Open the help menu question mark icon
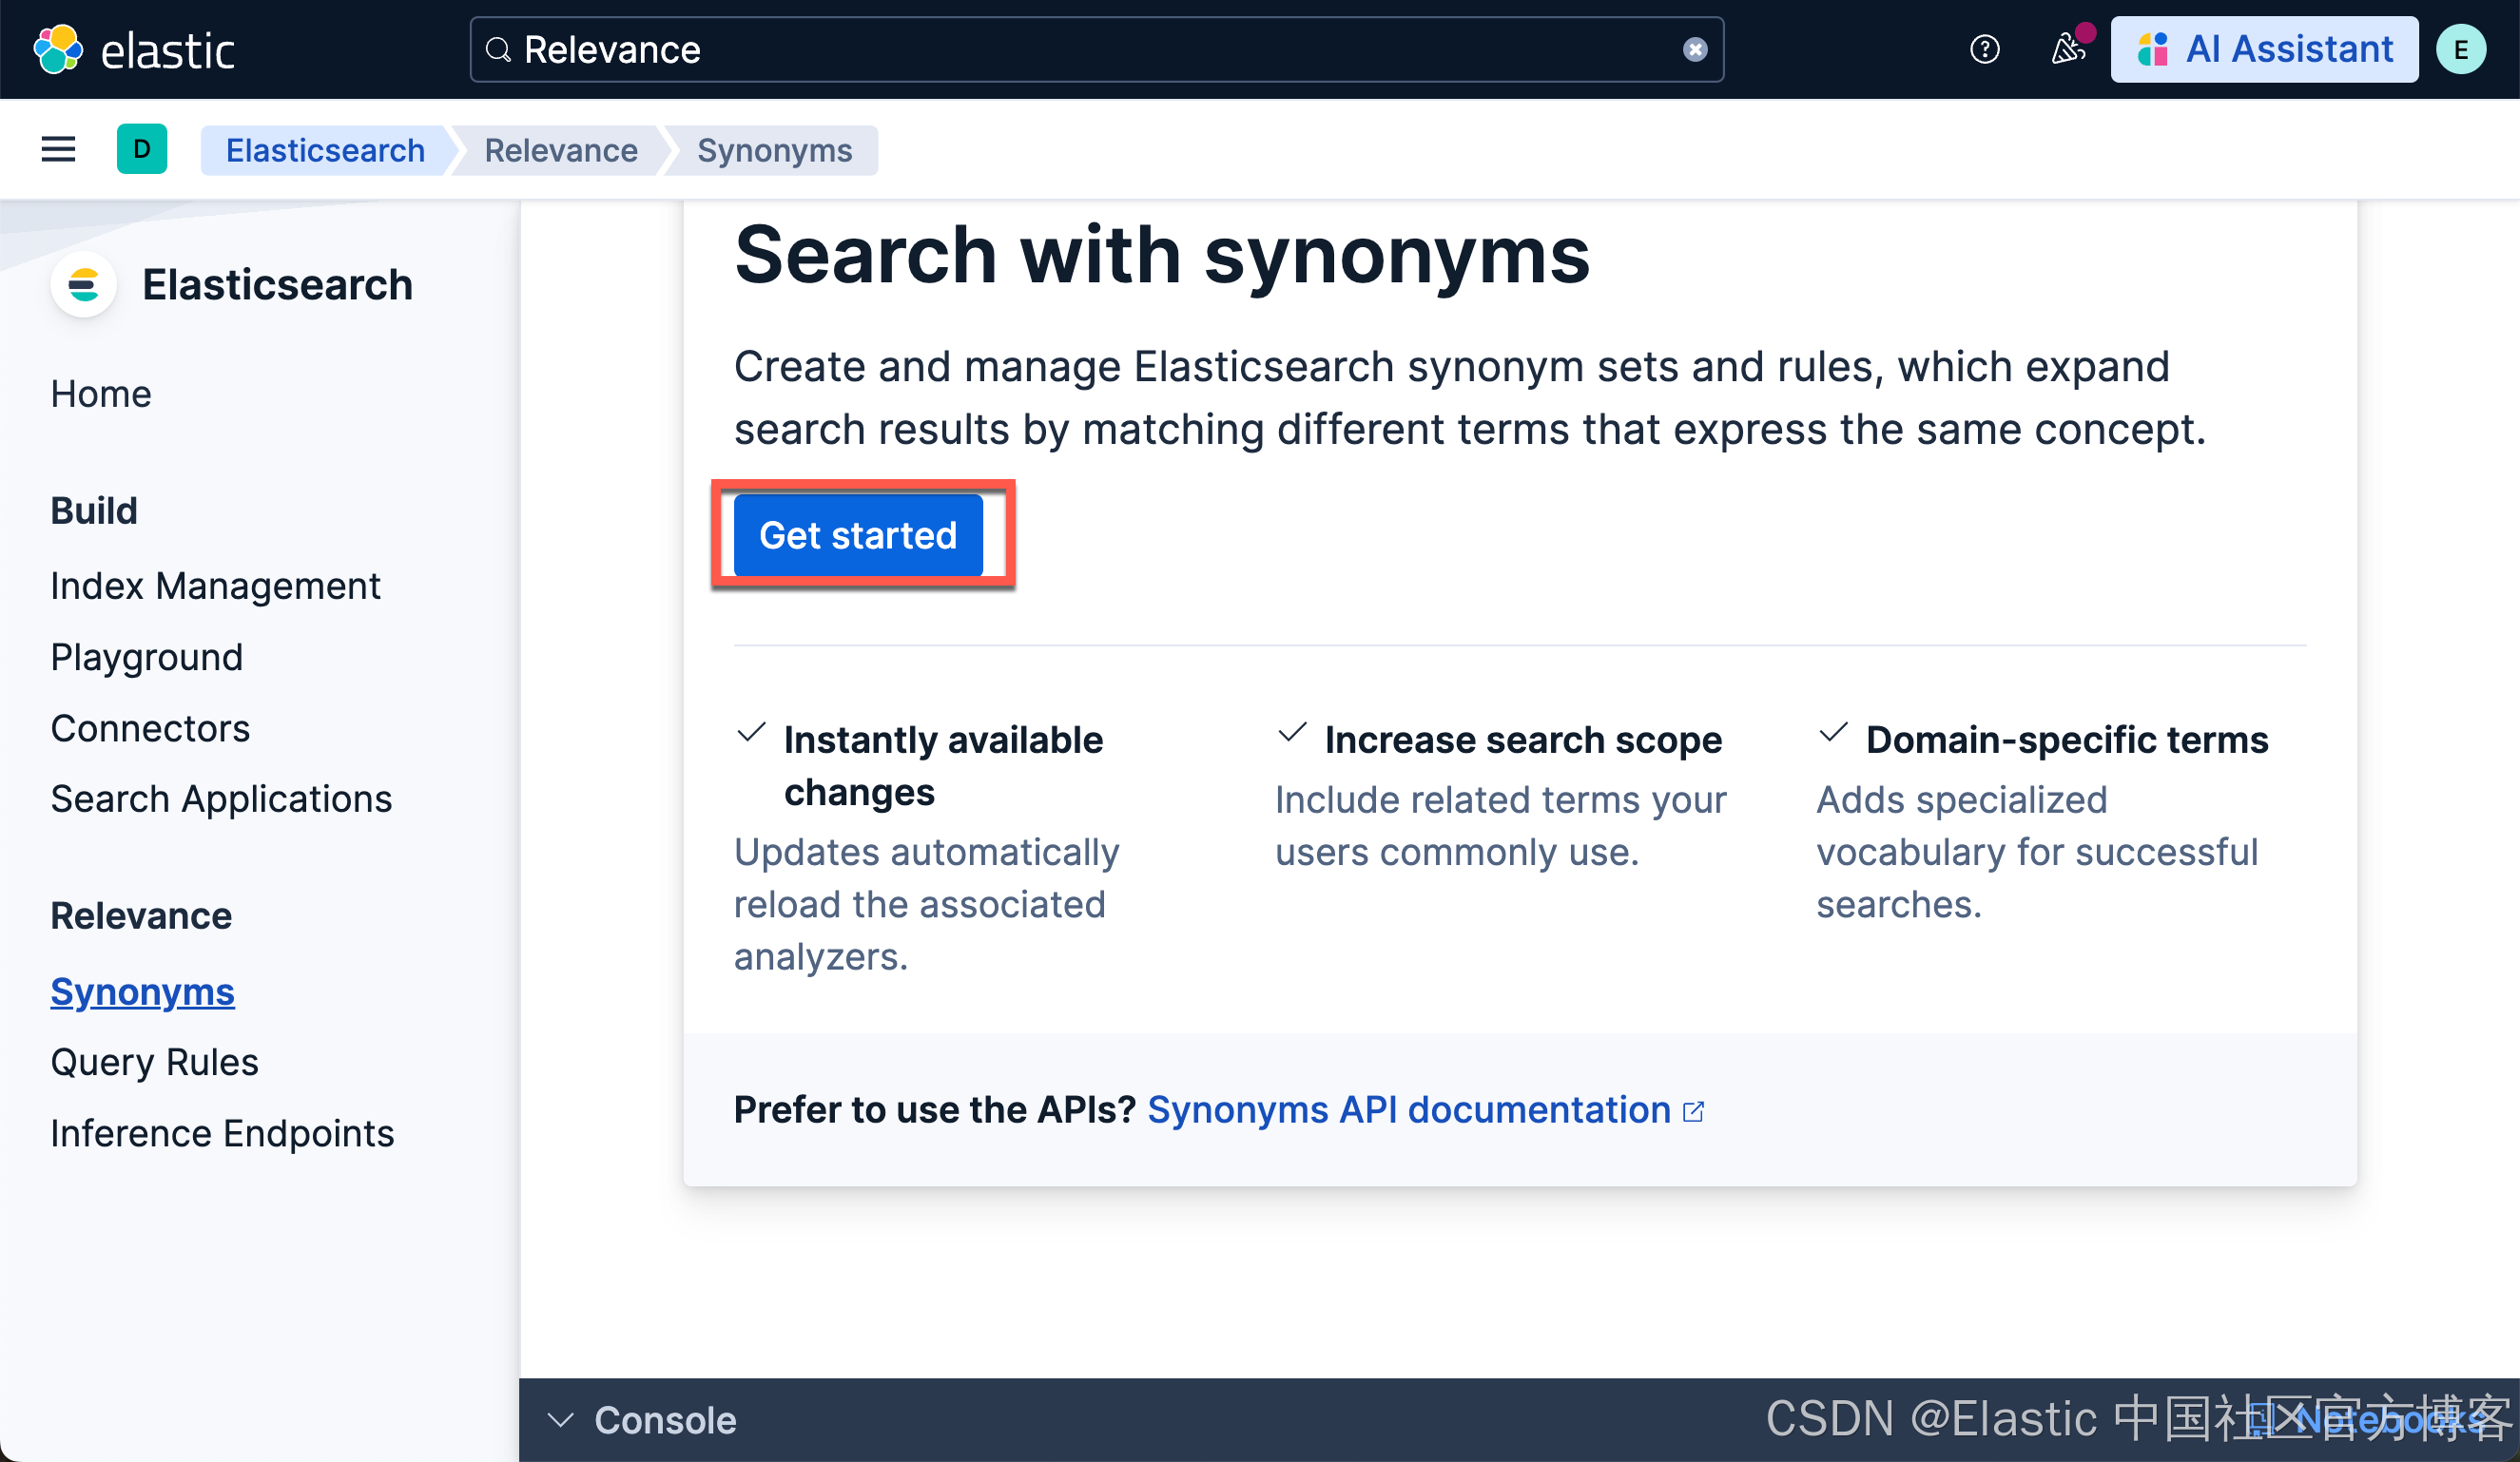 click(x=1984, y=48)
